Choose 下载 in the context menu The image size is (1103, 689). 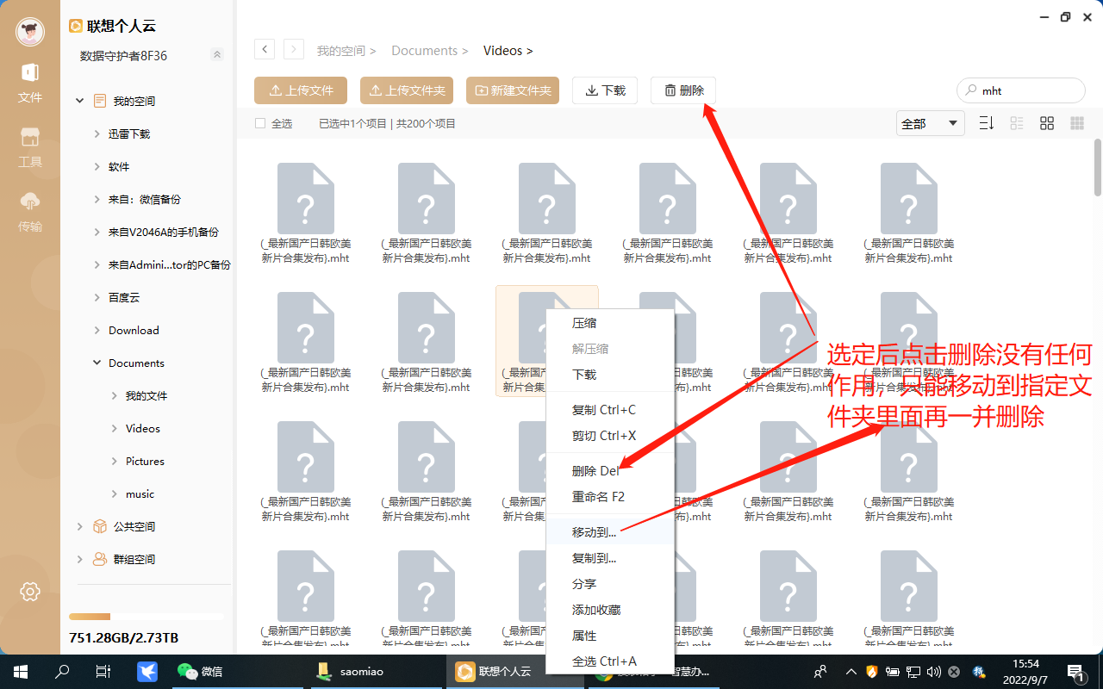click(610, 375)
